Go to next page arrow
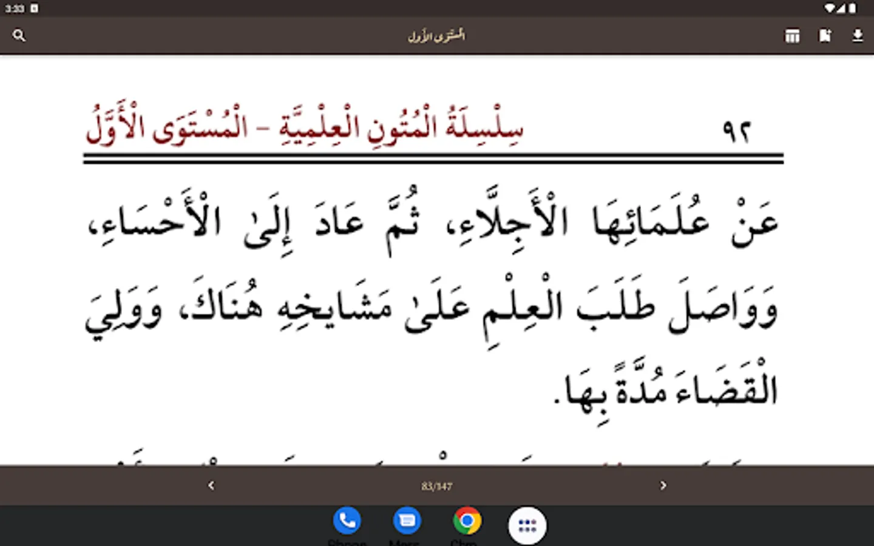This screenshot has height=546, width=874. 663,485
